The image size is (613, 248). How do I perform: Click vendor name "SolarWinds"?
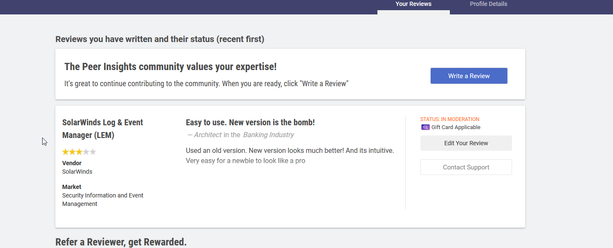pos(77,172)
